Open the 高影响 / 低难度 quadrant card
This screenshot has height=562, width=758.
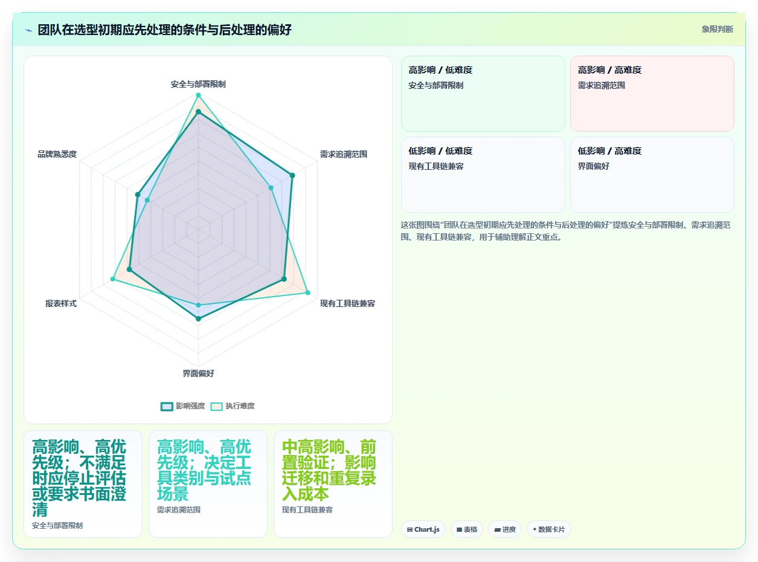click(x=483, y=94)
